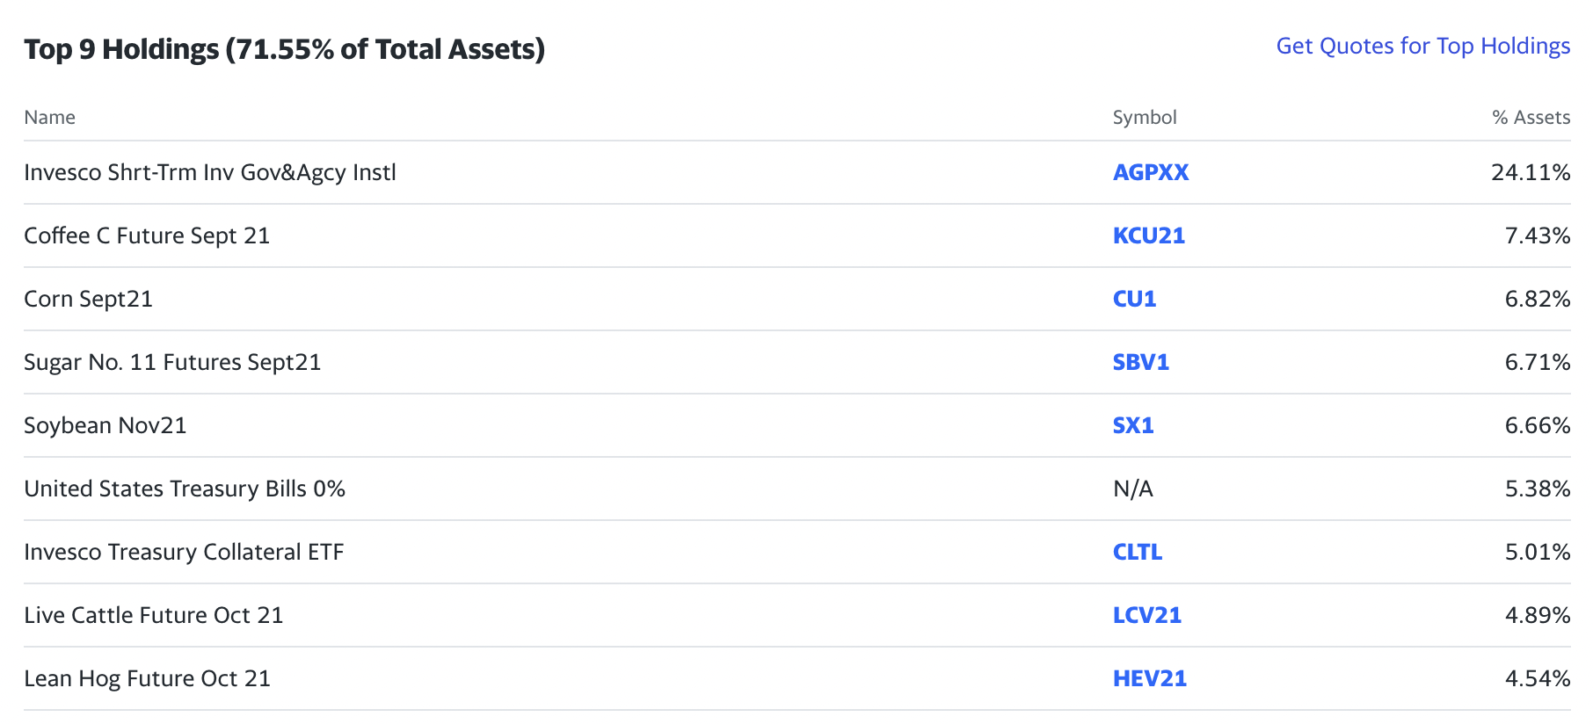Click the 24.11% assets value
Image resolution: width=1593 pixels, height=724 pixels.
(x=1531, y=172)
